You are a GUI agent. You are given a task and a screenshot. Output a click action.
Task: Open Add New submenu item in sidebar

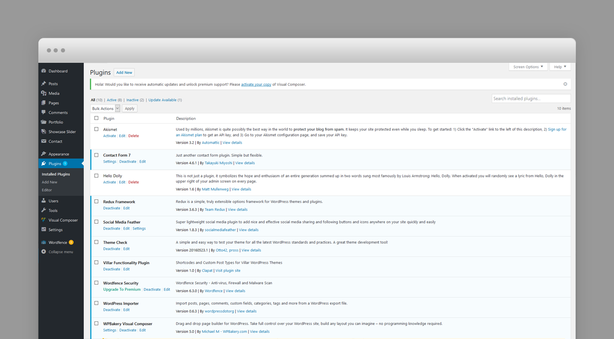(x=50, y=182)
